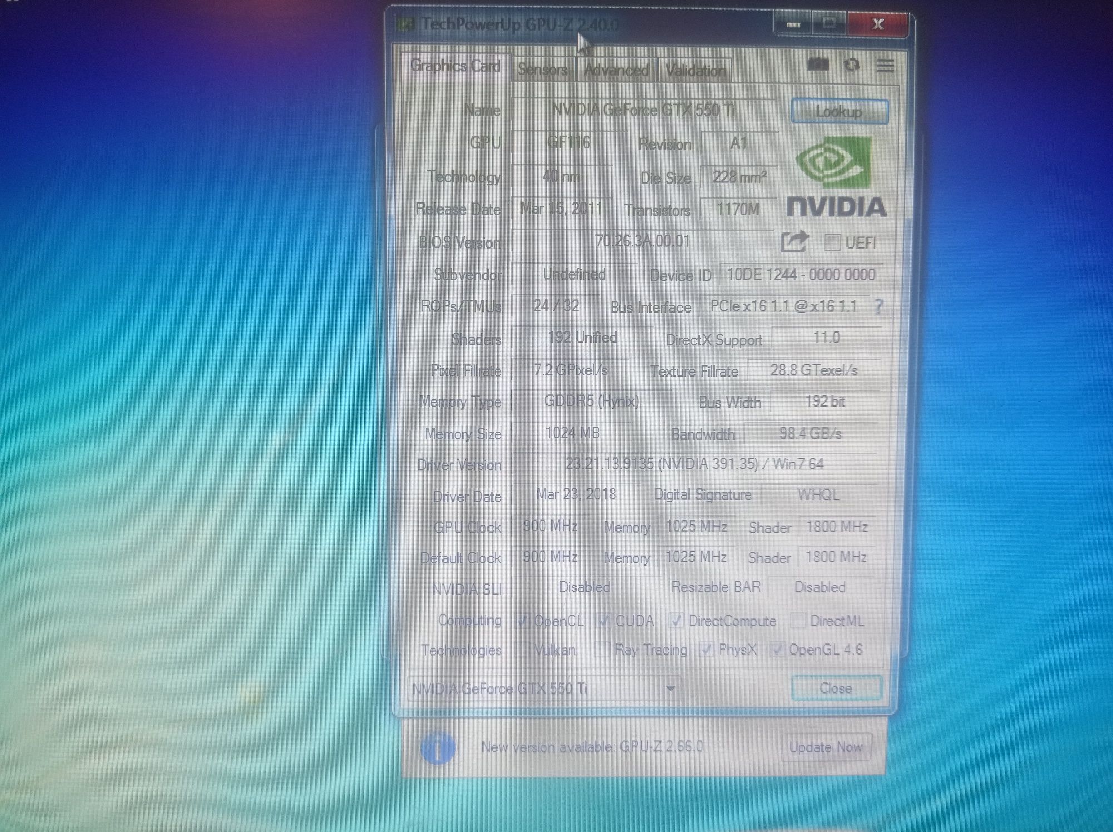This screenshot has width=1113, height=832.
Task: Toggle the OpenCL checkbox
Action: click(521, 621)
